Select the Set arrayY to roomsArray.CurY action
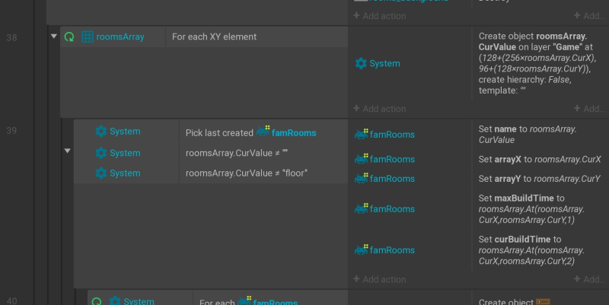 click(540, 179)
